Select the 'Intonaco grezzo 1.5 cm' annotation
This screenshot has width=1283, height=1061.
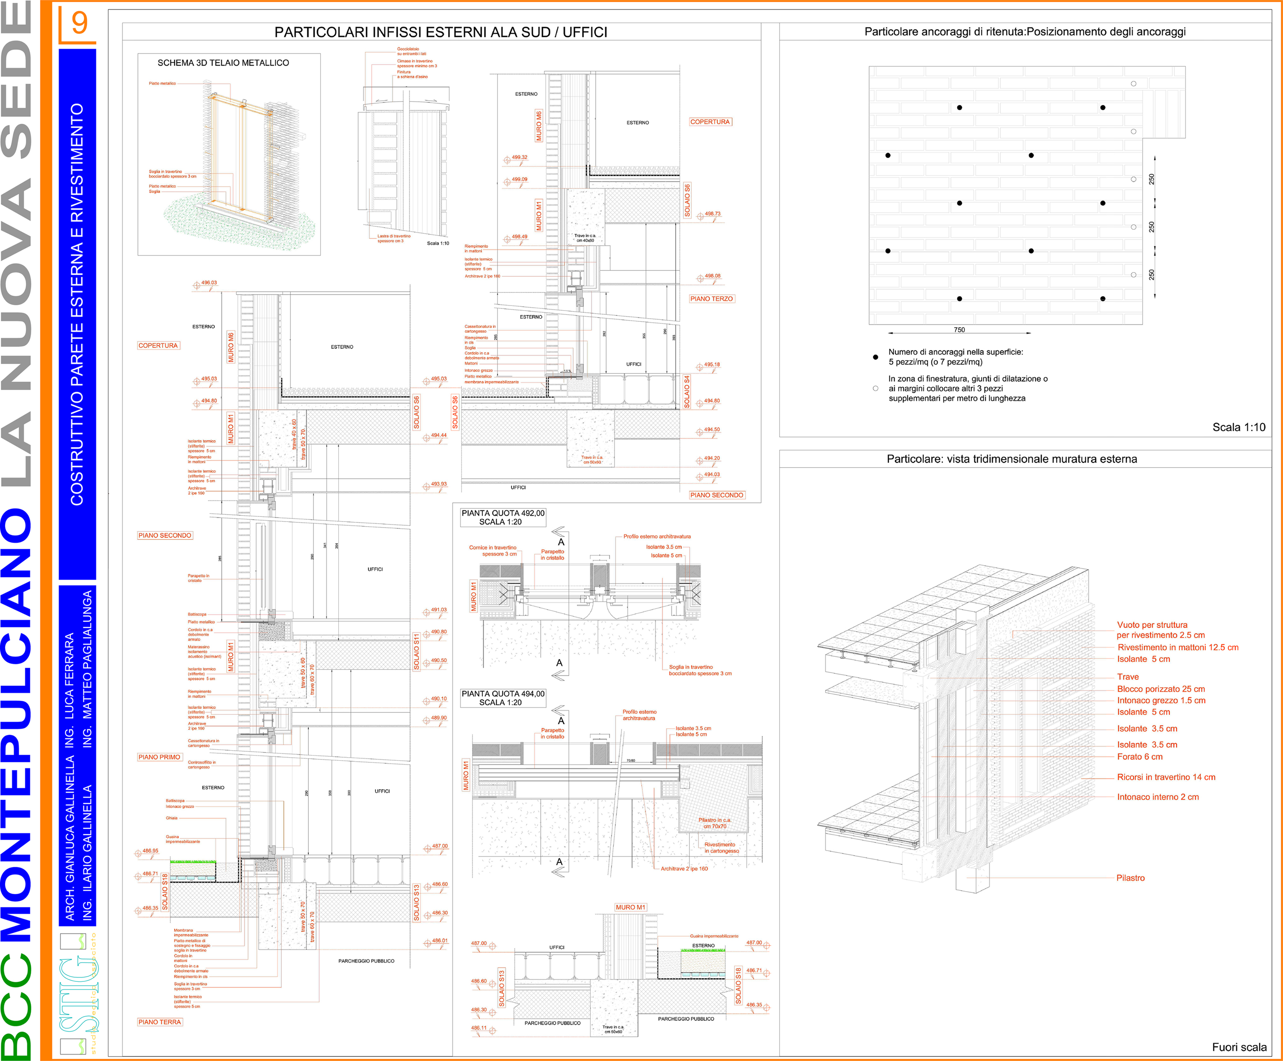click(1162, 700)
